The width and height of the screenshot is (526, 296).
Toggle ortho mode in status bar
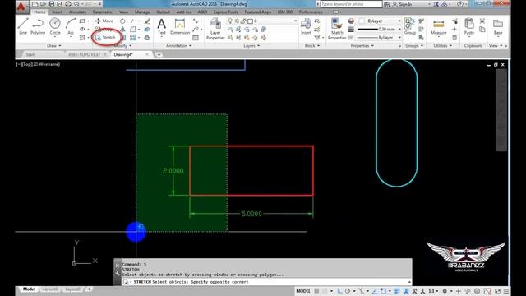click(339, 291)
